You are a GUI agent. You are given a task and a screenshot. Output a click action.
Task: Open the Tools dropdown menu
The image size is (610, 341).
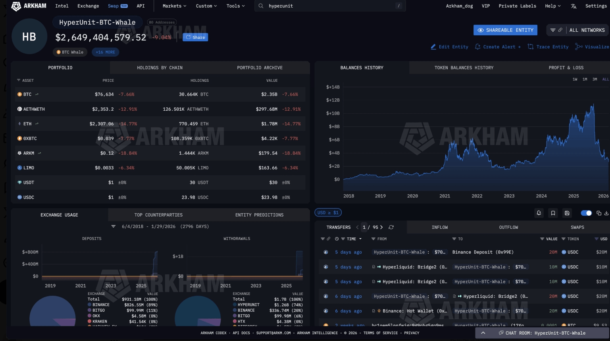[236, 6]
